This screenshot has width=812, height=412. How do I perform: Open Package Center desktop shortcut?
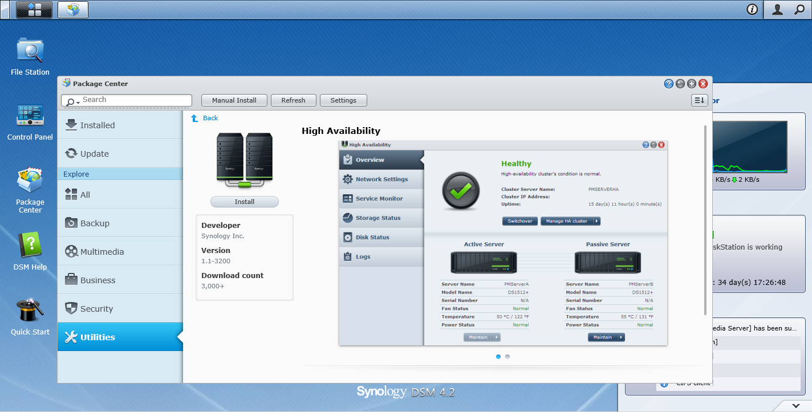30,191
